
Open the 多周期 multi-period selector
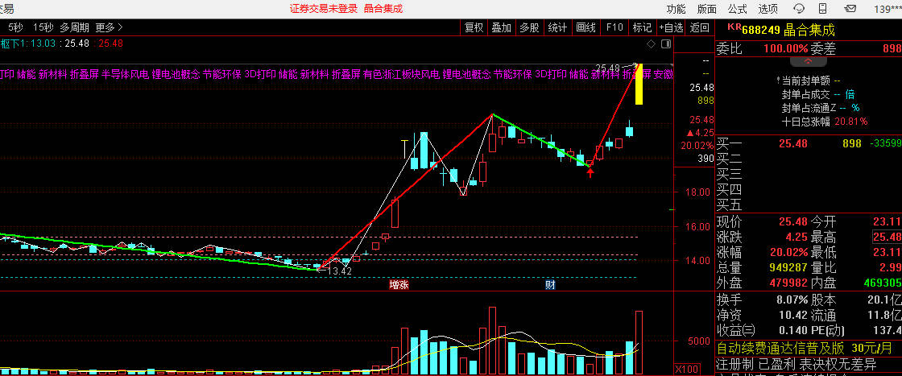coord(75,27)
